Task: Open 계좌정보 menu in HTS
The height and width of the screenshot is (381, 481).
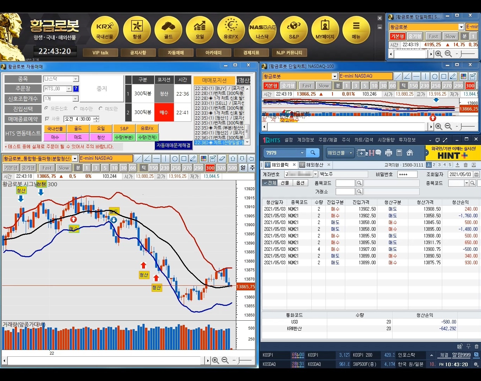Action: [305, 140]
